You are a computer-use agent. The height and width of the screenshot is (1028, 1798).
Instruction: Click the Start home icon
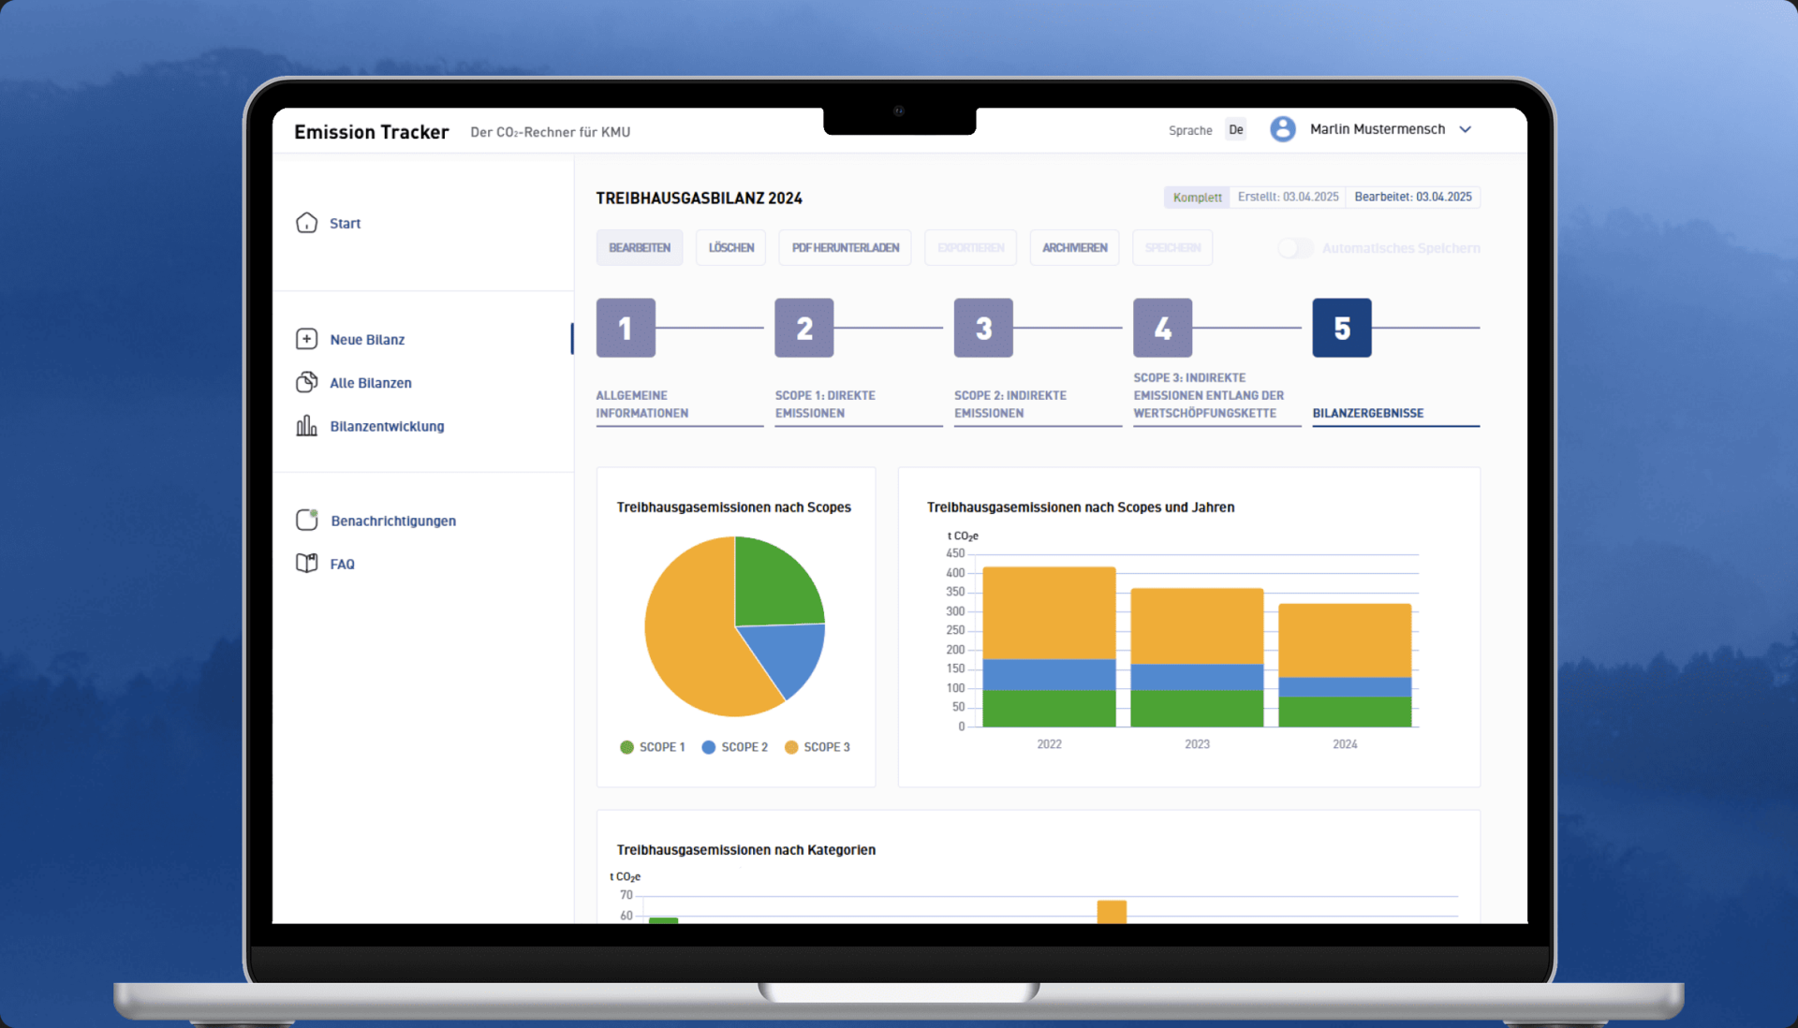click(x=306, y=223)
